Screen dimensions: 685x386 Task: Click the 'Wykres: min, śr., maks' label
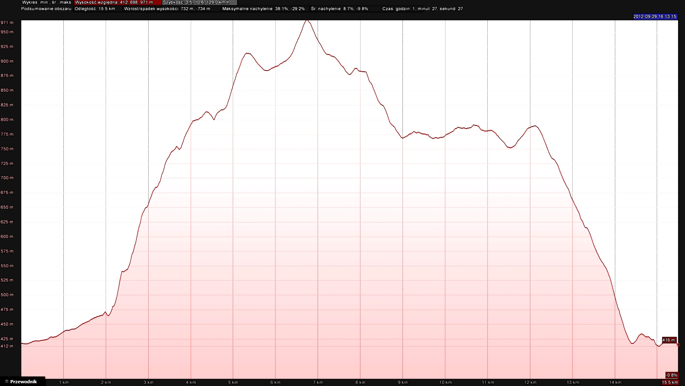(x=47, y=2)
